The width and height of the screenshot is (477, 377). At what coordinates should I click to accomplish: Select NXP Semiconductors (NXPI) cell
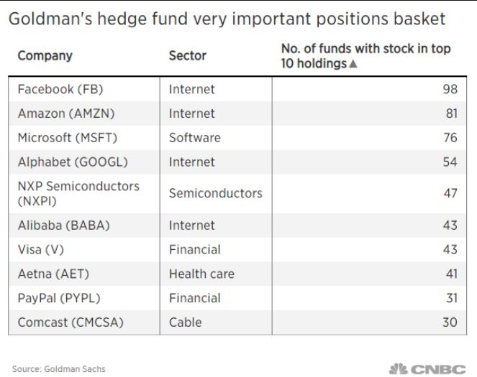click(x=84, y=194)
